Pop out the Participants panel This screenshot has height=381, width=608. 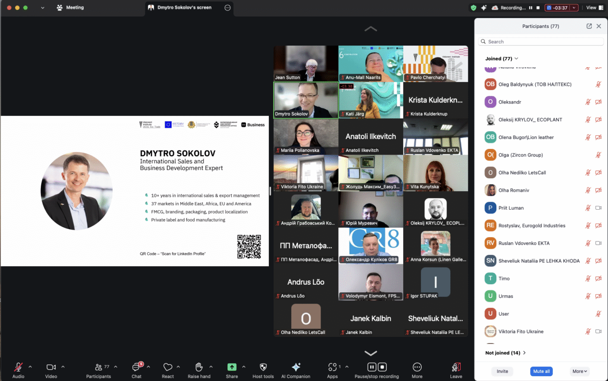[x=589, y=27]
